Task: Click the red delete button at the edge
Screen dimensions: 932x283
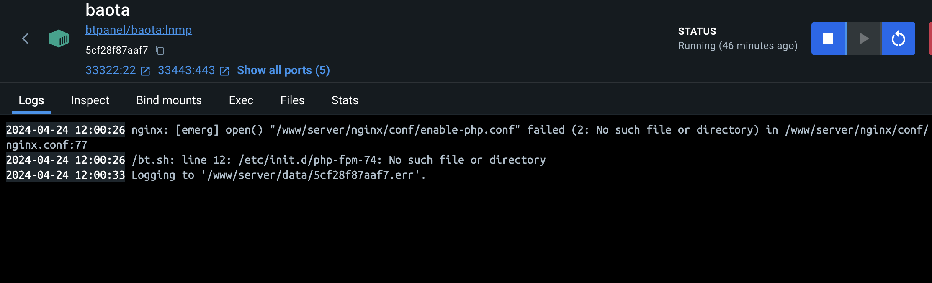Action: tap(930, 39)
